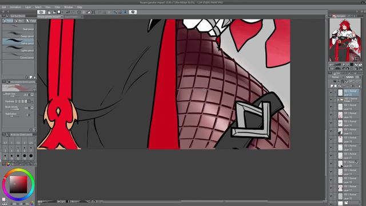Click the fit-to-screen icon in Navigator
The height and width of the screenshot is (206, 366).
tap(352, 65)
